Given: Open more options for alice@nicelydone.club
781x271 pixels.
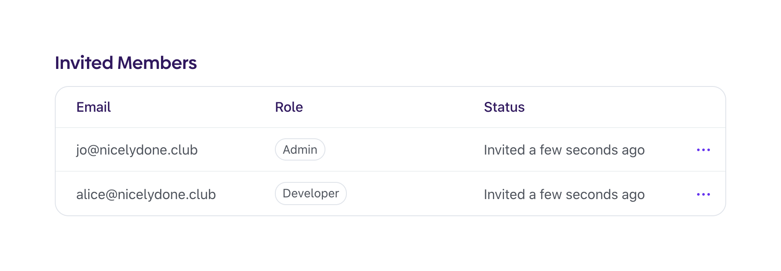Looking at the screenshot, I should (x=703, y=194).
